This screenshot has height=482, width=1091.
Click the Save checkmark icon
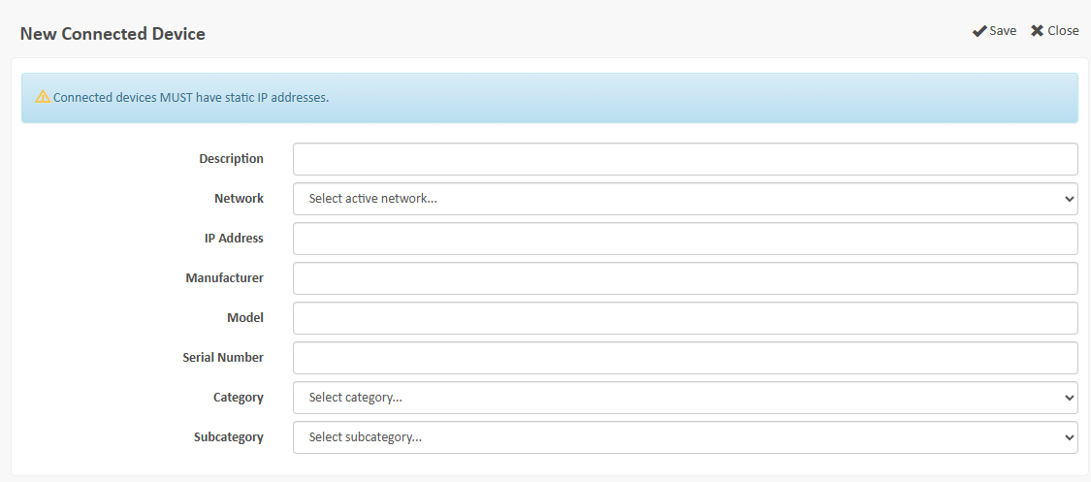979,31
